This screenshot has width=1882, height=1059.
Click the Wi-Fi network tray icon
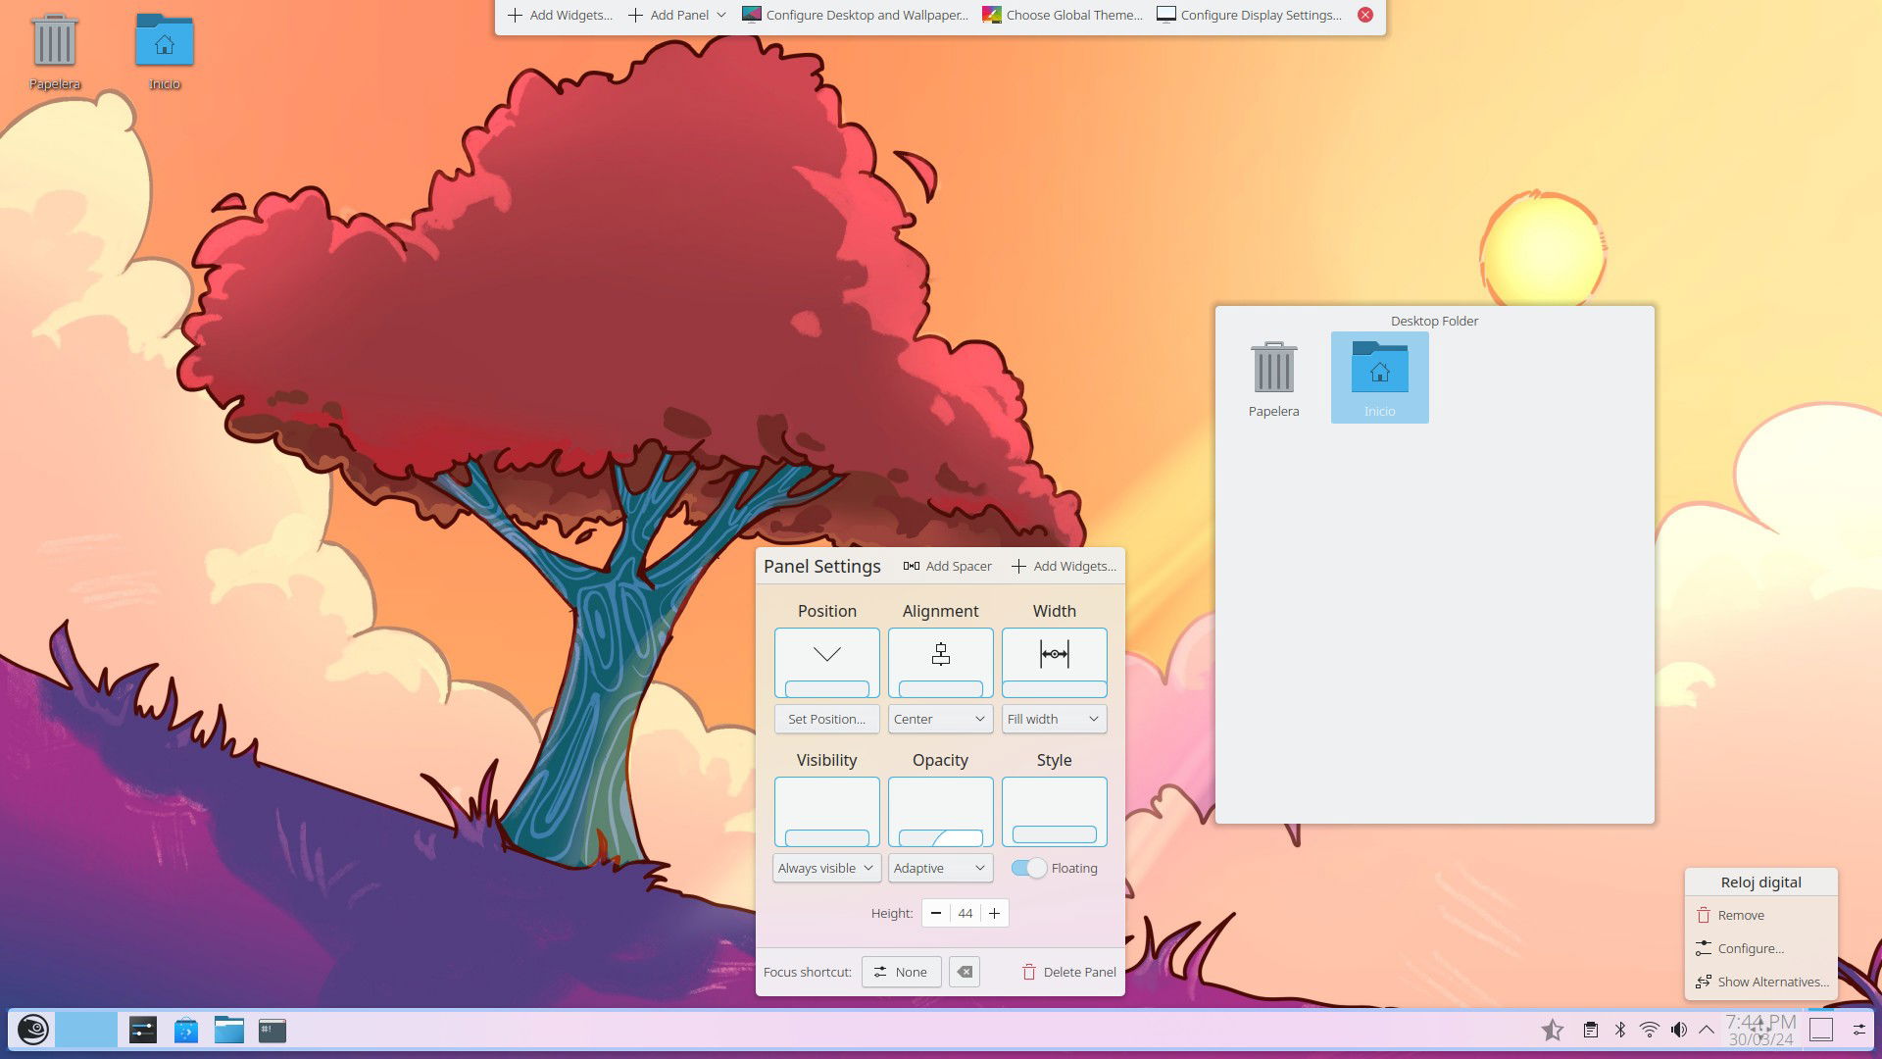tap(1650, 1030)
